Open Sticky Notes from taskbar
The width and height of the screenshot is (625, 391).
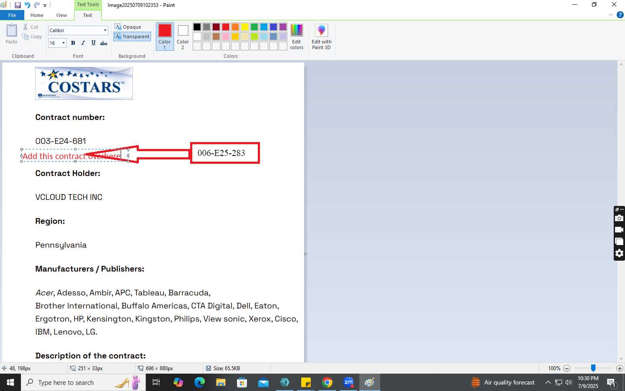(x=306, y=382)
